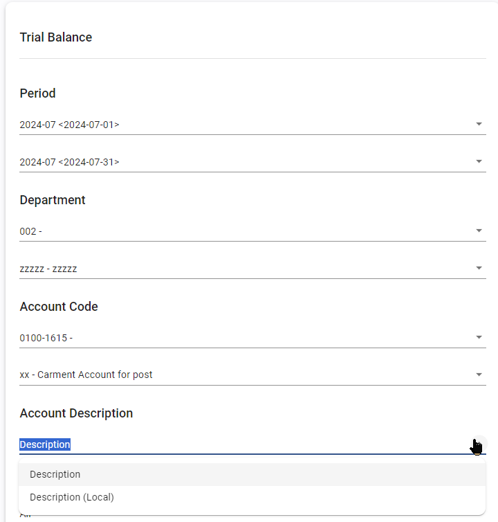Click the arrow beside 'xx - Carment Account for post'
This screenshot has height=522, width=498.
tap(479, 375)
